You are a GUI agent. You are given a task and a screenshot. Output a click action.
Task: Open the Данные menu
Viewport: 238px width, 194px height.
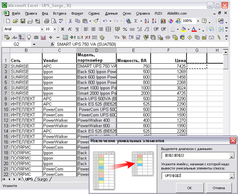point(111,13)
